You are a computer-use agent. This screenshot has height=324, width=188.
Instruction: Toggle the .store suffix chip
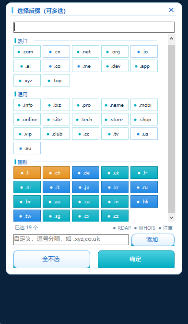coord(115,119)
